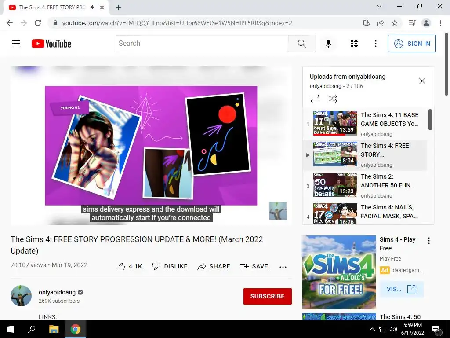
Task: Open The Sims 4: 50 recommended video title
Action: click(400, 317)
